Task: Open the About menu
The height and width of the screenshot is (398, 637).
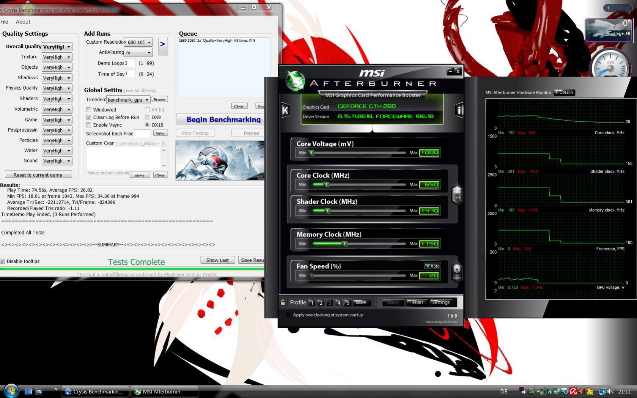Action: tap(23, 22)
